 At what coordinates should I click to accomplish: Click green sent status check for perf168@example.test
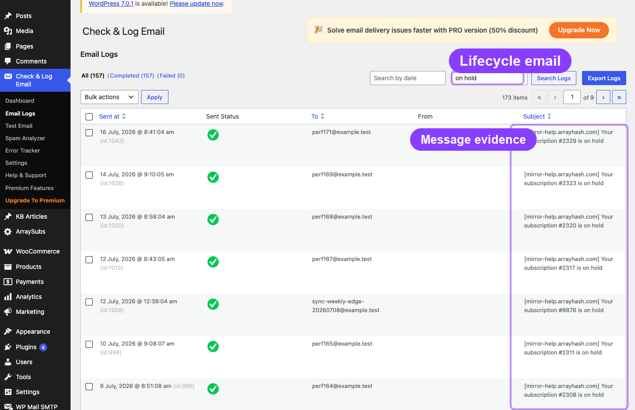pos(213,220)
